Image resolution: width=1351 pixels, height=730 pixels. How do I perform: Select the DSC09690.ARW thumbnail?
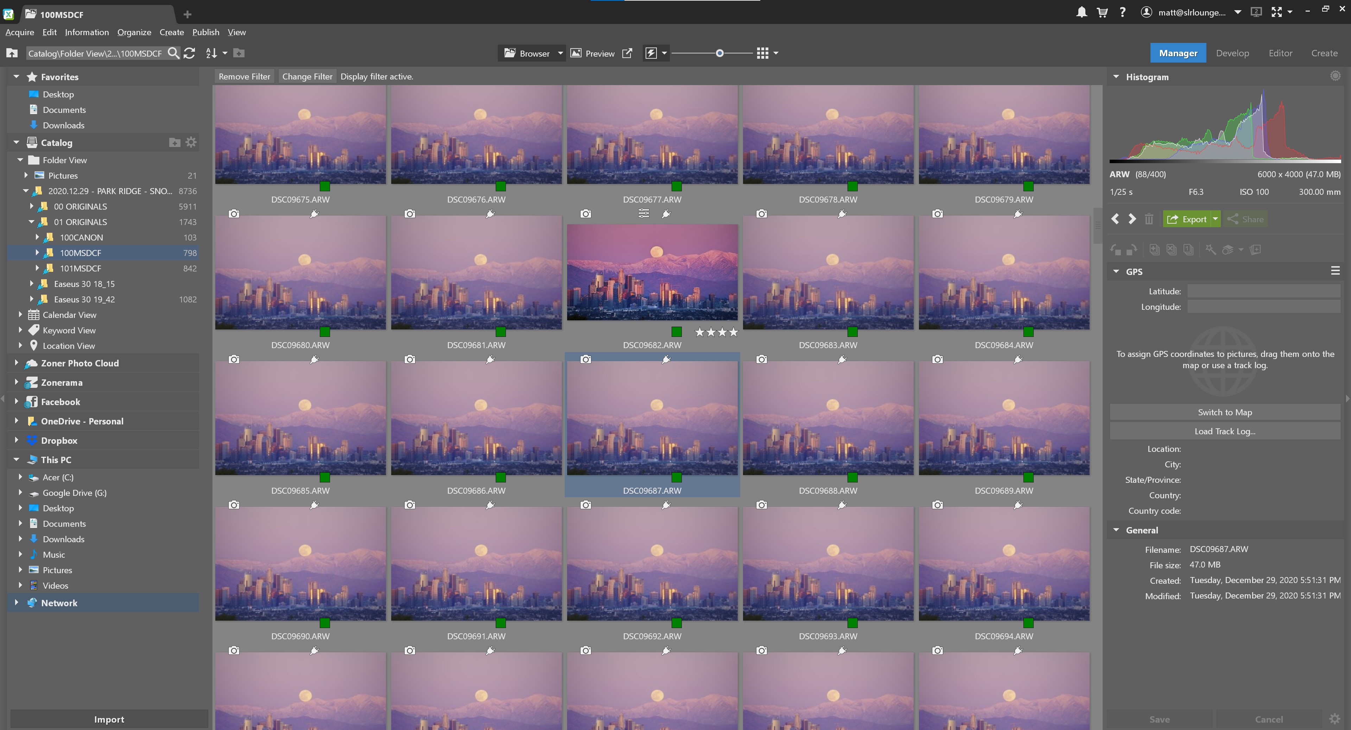[x=300, y=563]
